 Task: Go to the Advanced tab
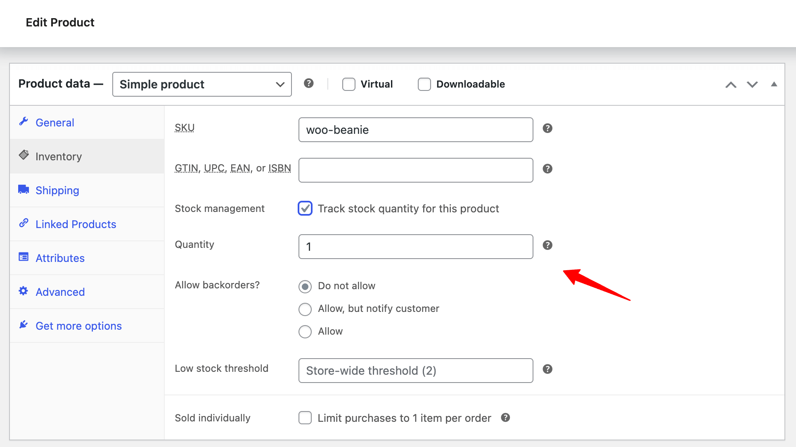87,292
